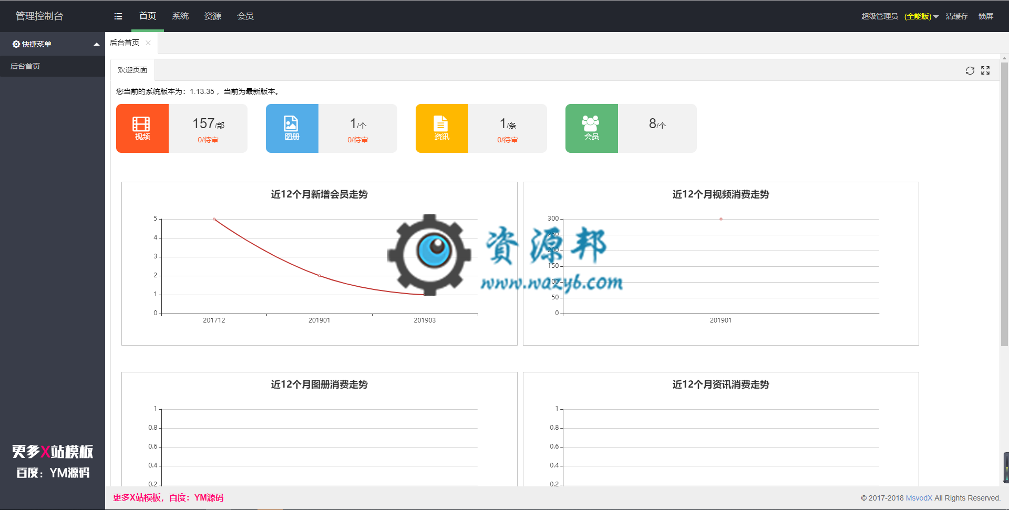Open the orange 视频 video tile
This screenshot has height=510, width=1009.
click(x=142, y=128)
